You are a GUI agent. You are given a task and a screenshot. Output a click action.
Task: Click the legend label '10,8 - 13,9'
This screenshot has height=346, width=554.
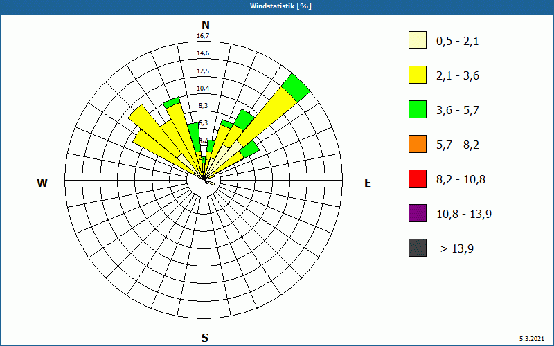coord(464,215)
